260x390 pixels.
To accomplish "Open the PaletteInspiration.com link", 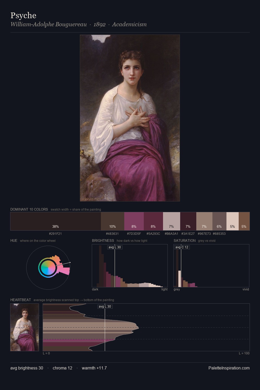I will click(229, 368).
